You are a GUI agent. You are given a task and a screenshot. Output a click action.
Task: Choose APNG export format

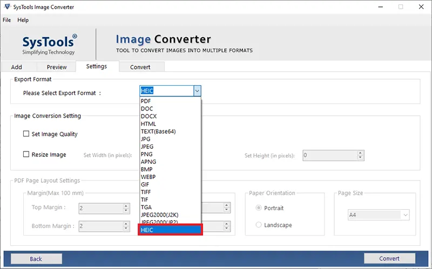point(170,162)
